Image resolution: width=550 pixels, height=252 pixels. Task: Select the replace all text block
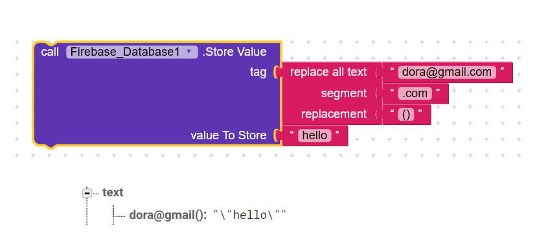[x=328, y=73]
